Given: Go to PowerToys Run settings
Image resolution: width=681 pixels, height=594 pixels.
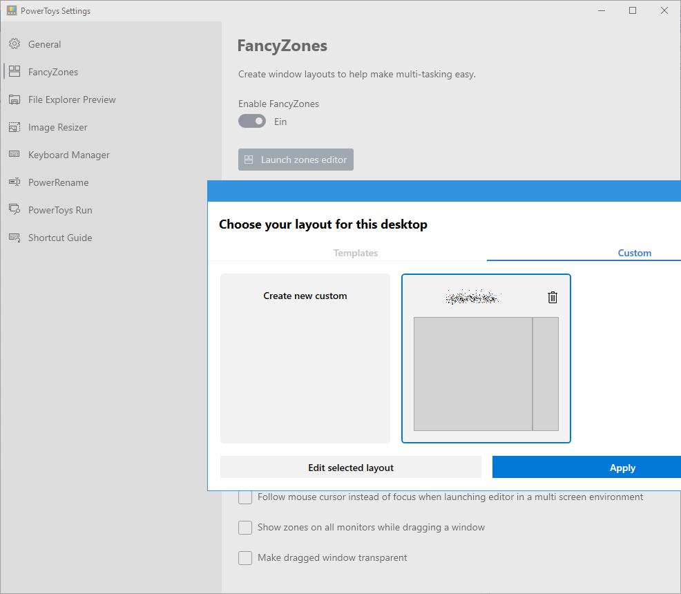Looking at the screenshot, I should tap(60, 210).
